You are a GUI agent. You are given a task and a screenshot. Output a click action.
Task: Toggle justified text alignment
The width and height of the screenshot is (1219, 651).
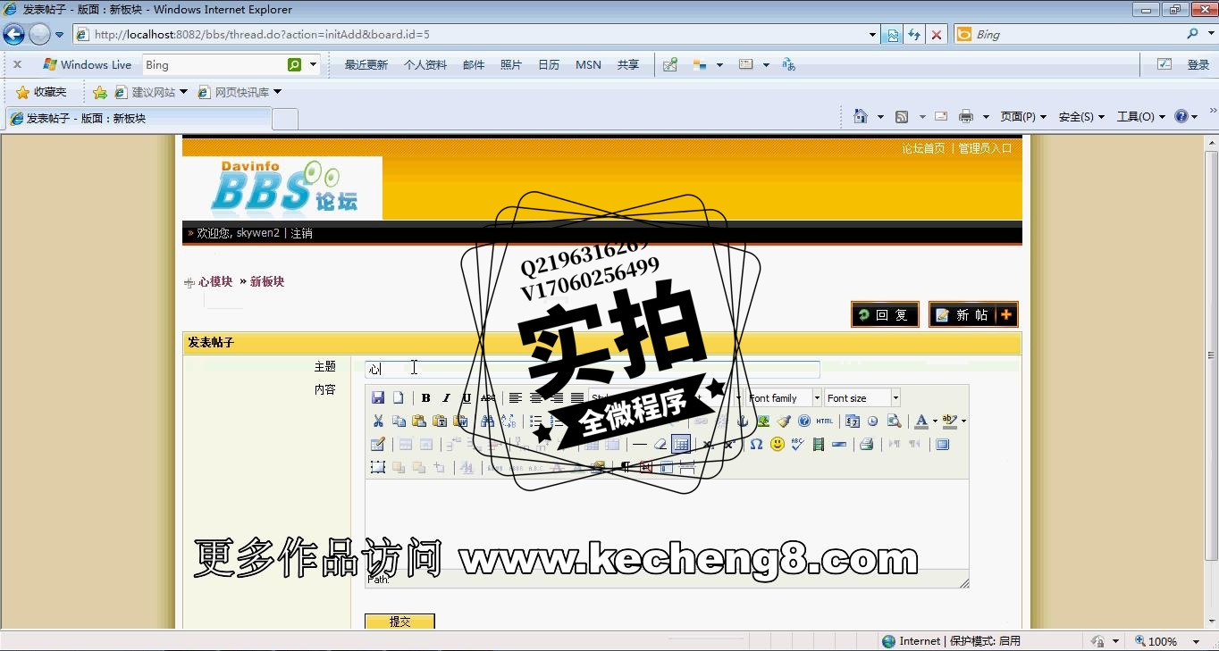[577, 398]
